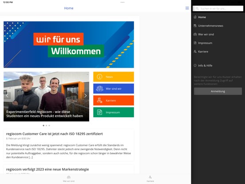Viewport: 245px width, 184px height.
Task: Click the person icon on orange Karriere tile
Action: click(99, 100)
